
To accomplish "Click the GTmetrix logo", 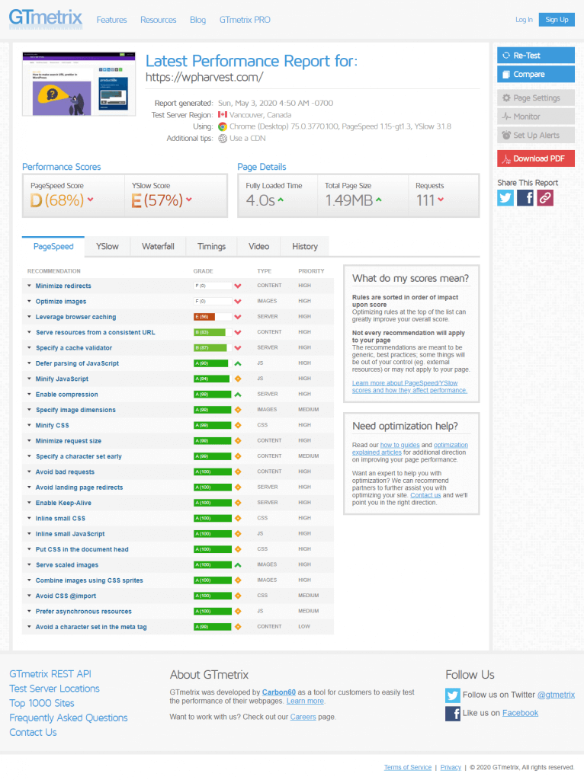I will 45,19.
